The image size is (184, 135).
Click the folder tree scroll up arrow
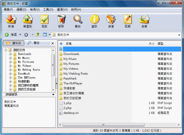(x=53, y=50)
